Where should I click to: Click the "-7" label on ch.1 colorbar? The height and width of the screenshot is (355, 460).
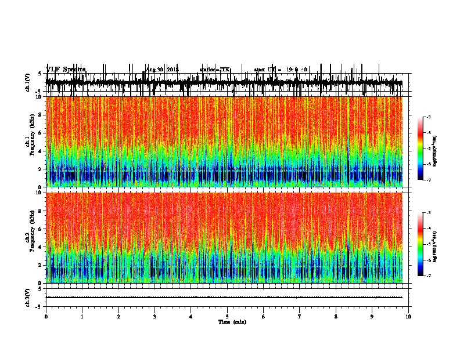tap(429, 180)
